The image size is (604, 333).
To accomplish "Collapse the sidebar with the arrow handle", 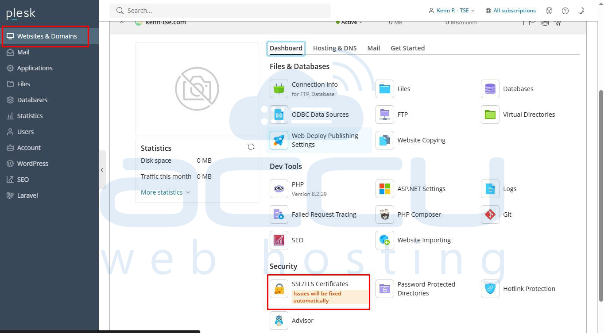I will [x=102, y=170].
